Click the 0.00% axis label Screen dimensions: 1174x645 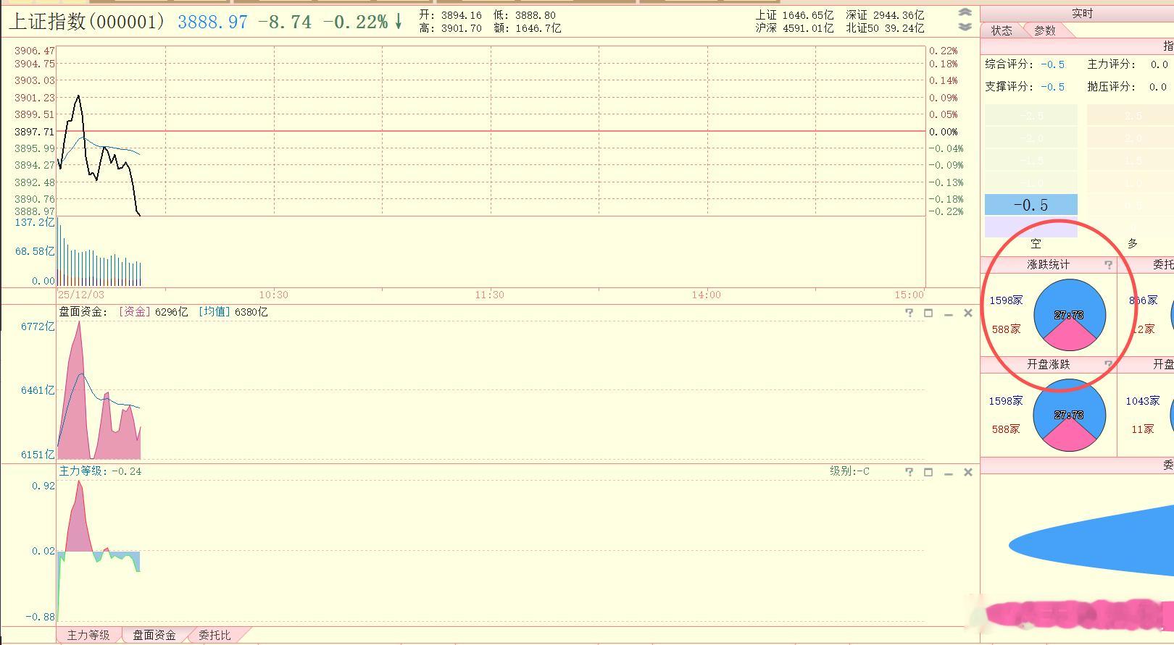click(944, 132)
